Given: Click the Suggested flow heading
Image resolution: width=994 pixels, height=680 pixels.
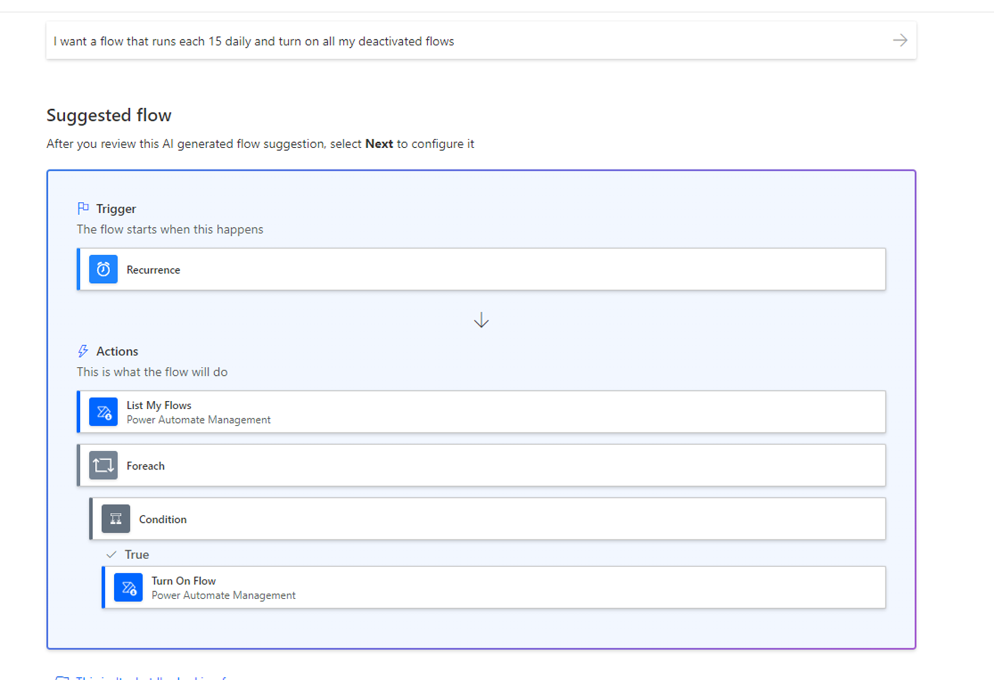Looking at the screenshot, I should 109,115.
